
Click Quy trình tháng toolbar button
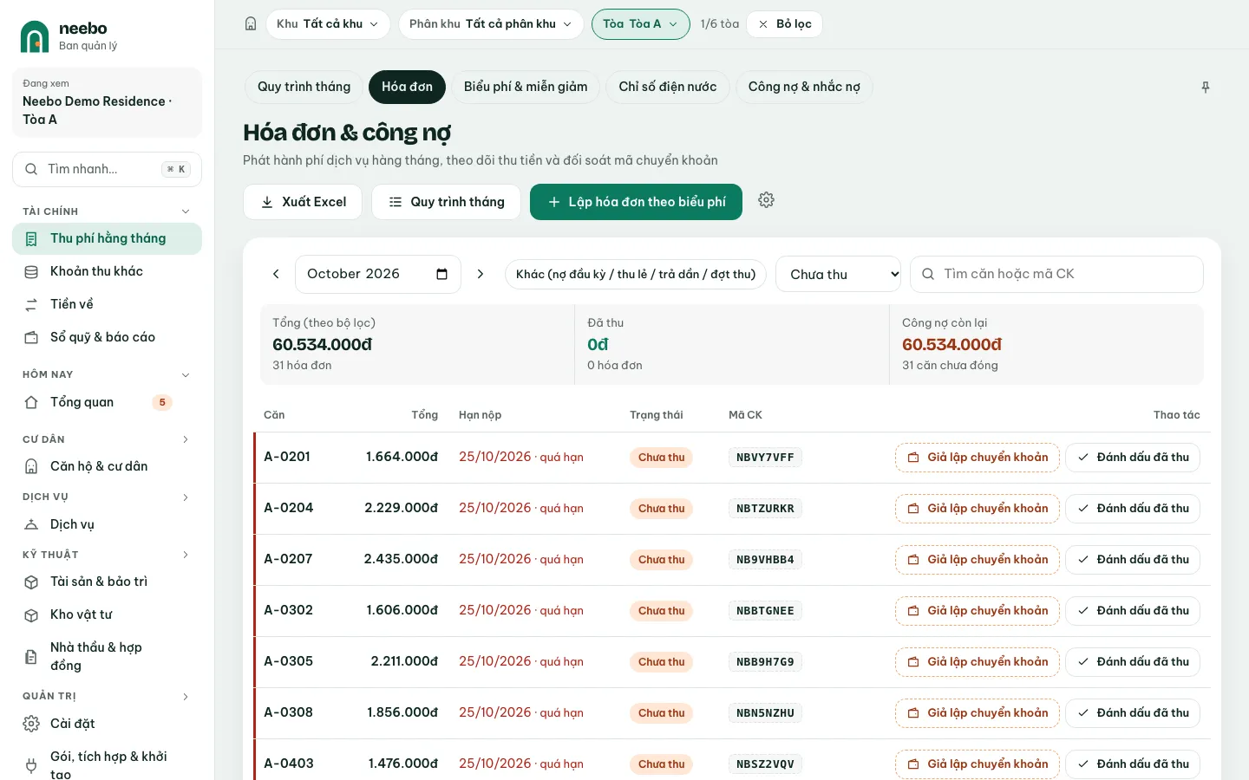coord(446,202)
